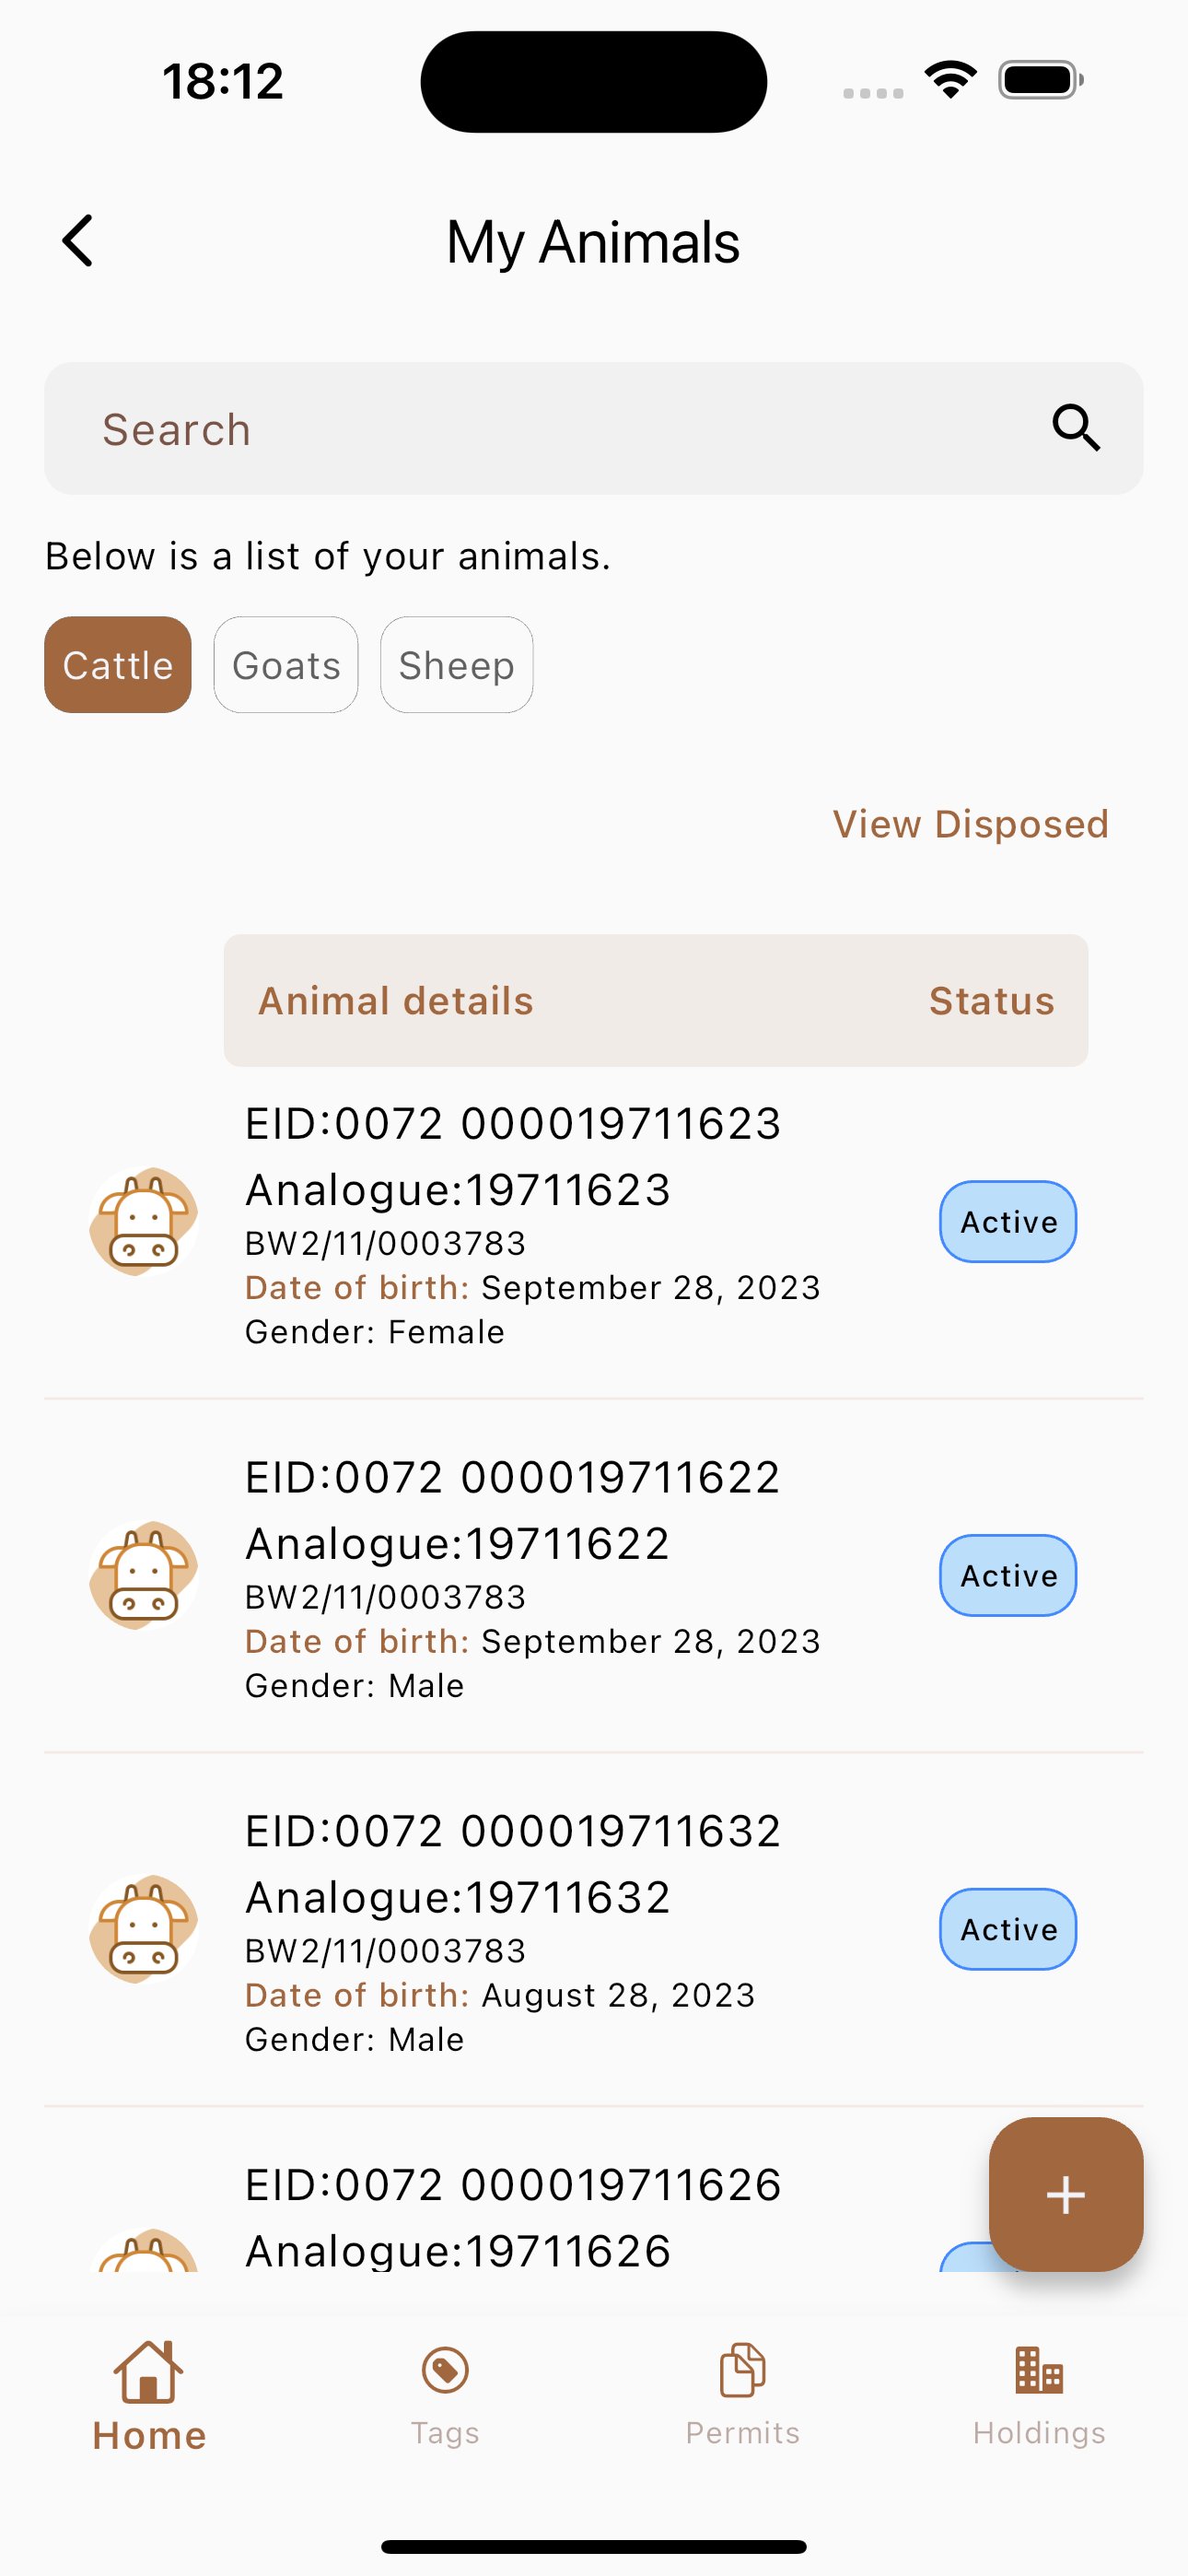1188x2576 pixels.
Task: Tap Active status badge for 19711622
Action: point(1008,1576)
